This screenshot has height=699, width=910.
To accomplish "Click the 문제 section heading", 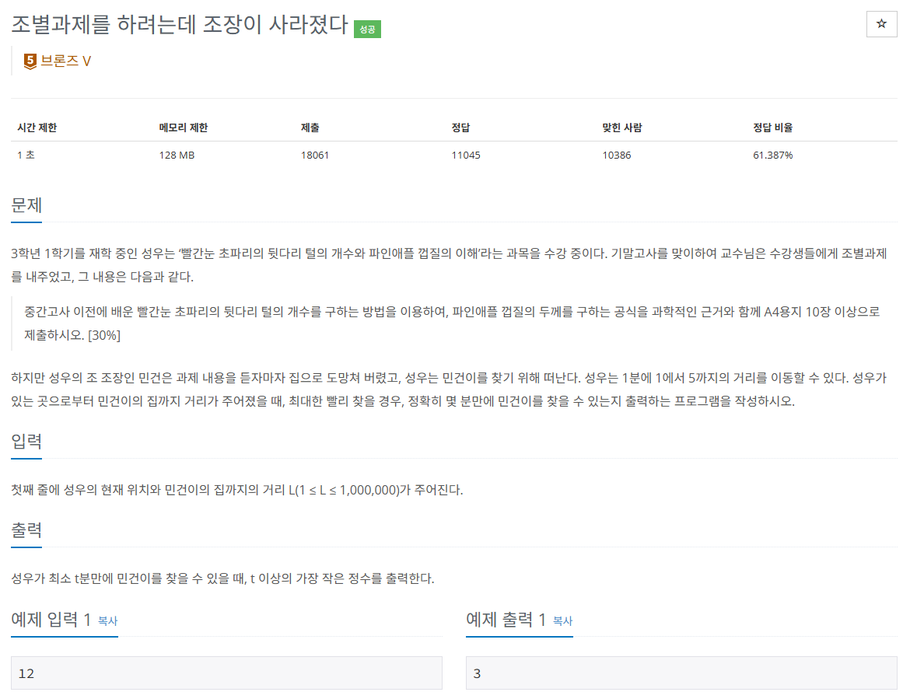I will [27, 205].
